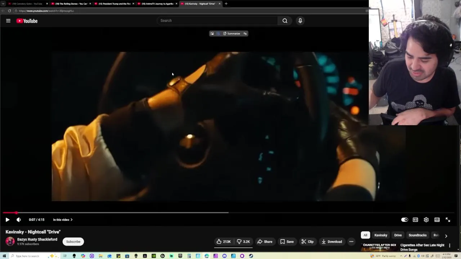The height and width of the screenshot is (259, 461).
Task: Select the Soundtracks filter chip
Action: [417, 235]
